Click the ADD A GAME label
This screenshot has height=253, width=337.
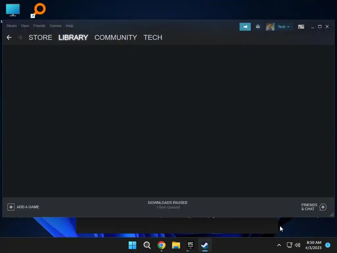(28, 207)
